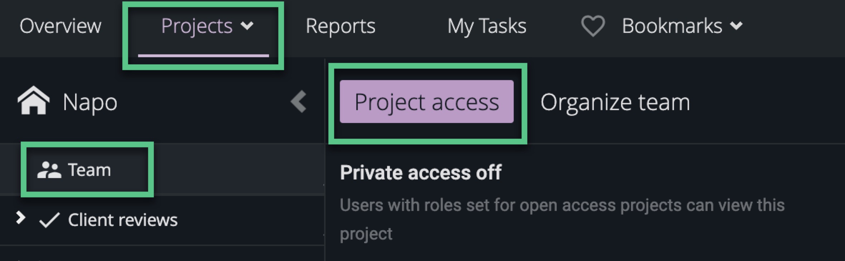Open the Projects dropdown chevron

(x=247, y=26)
